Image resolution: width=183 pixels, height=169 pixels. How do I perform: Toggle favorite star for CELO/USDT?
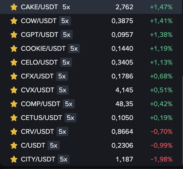(x=14, y=62)
